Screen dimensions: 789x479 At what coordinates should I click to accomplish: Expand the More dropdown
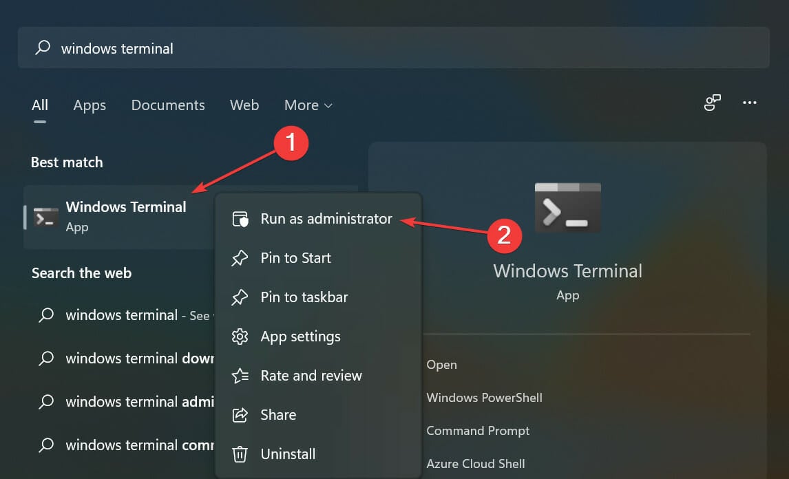(308, 105)
